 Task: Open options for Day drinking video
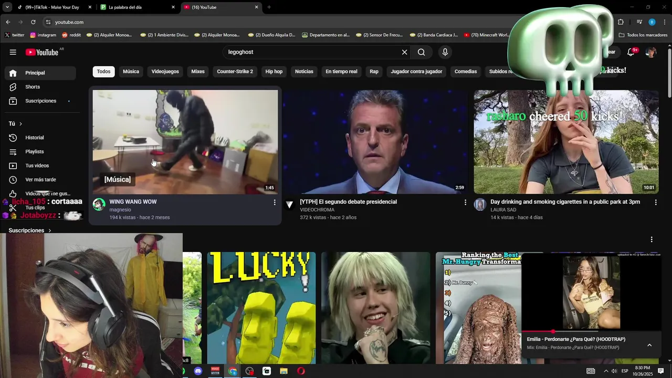655,202
